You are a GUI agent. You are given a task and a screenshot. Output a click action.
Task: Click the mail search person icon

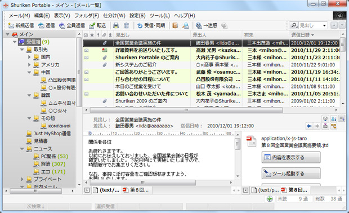point(185,25)
